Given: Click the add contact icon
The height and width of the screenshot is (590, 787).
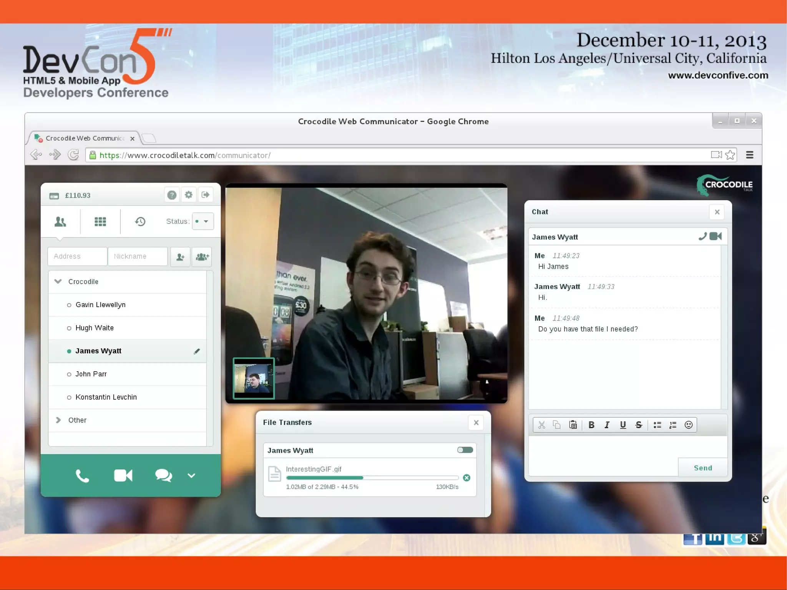Looking at the screenshot, I should (180, 257).
